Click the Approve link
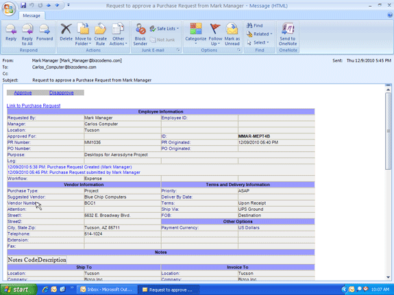Screen dimensions: 394x295 click(x=23, y=92)
